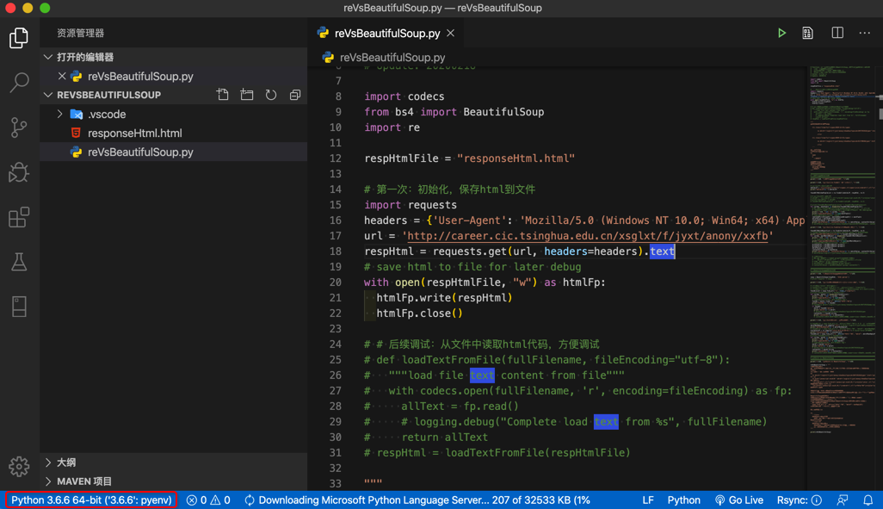
Task: Change Python 3.6.6 interpreter selection
Action: pyautogui.click(x=91, y=500)
